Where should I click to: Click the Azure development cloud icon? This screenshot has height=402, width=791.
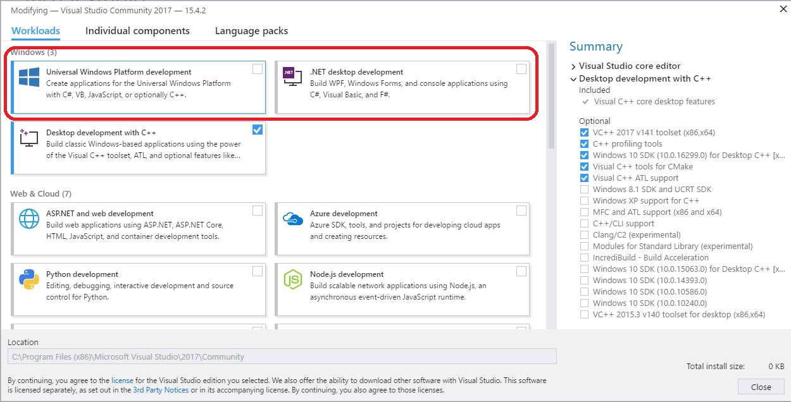point(292,219)
